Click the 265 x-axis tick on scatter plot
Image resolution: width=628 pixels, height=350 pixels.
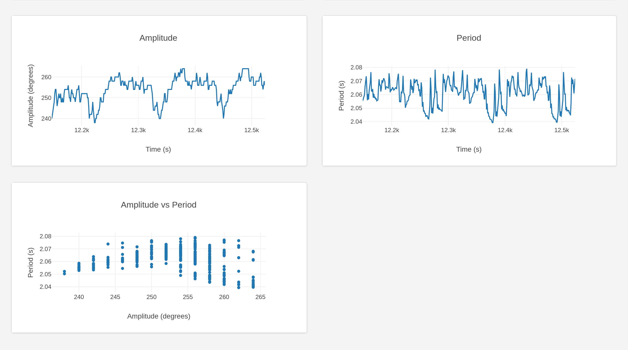pyautogui.click(x=260, y=297)
